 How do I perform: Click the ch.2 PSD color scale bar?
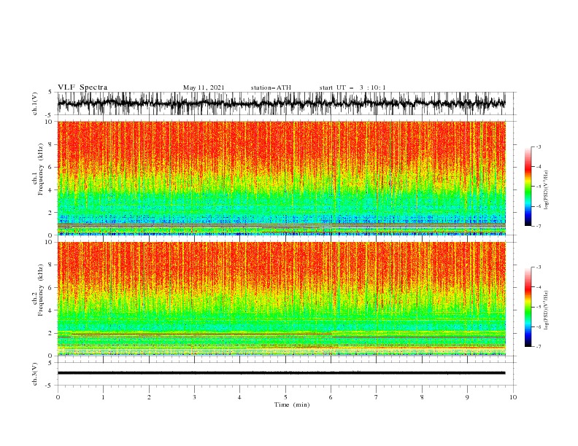coord(528,307)
